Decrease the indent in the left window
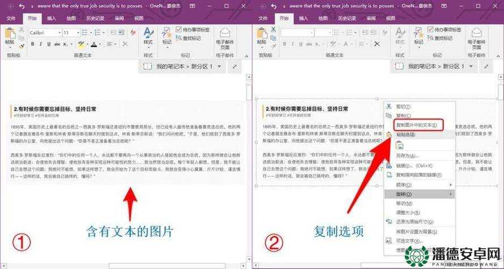 pyautogui.click(x=113, y=33)
